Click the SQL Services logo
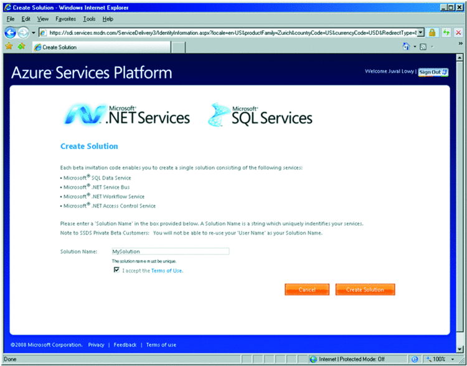This screenshot has width=467, height=366. [260, 115]
